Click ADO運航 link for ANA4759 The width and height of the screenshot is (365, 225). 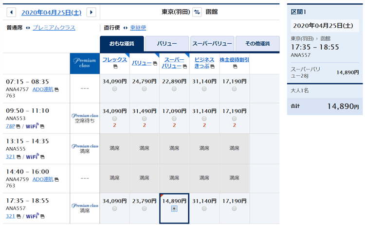[x=42, y=179]
